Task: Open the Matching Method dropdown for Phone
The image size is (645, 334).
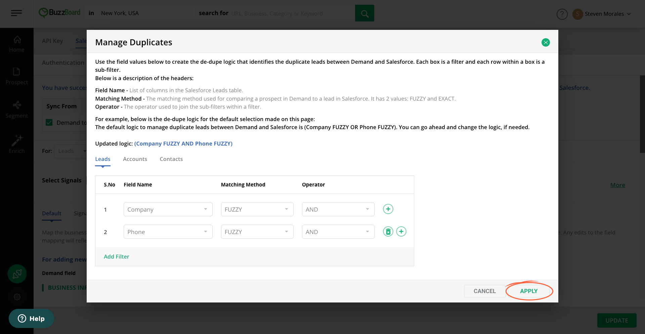Action: click(x=257, y=232)
